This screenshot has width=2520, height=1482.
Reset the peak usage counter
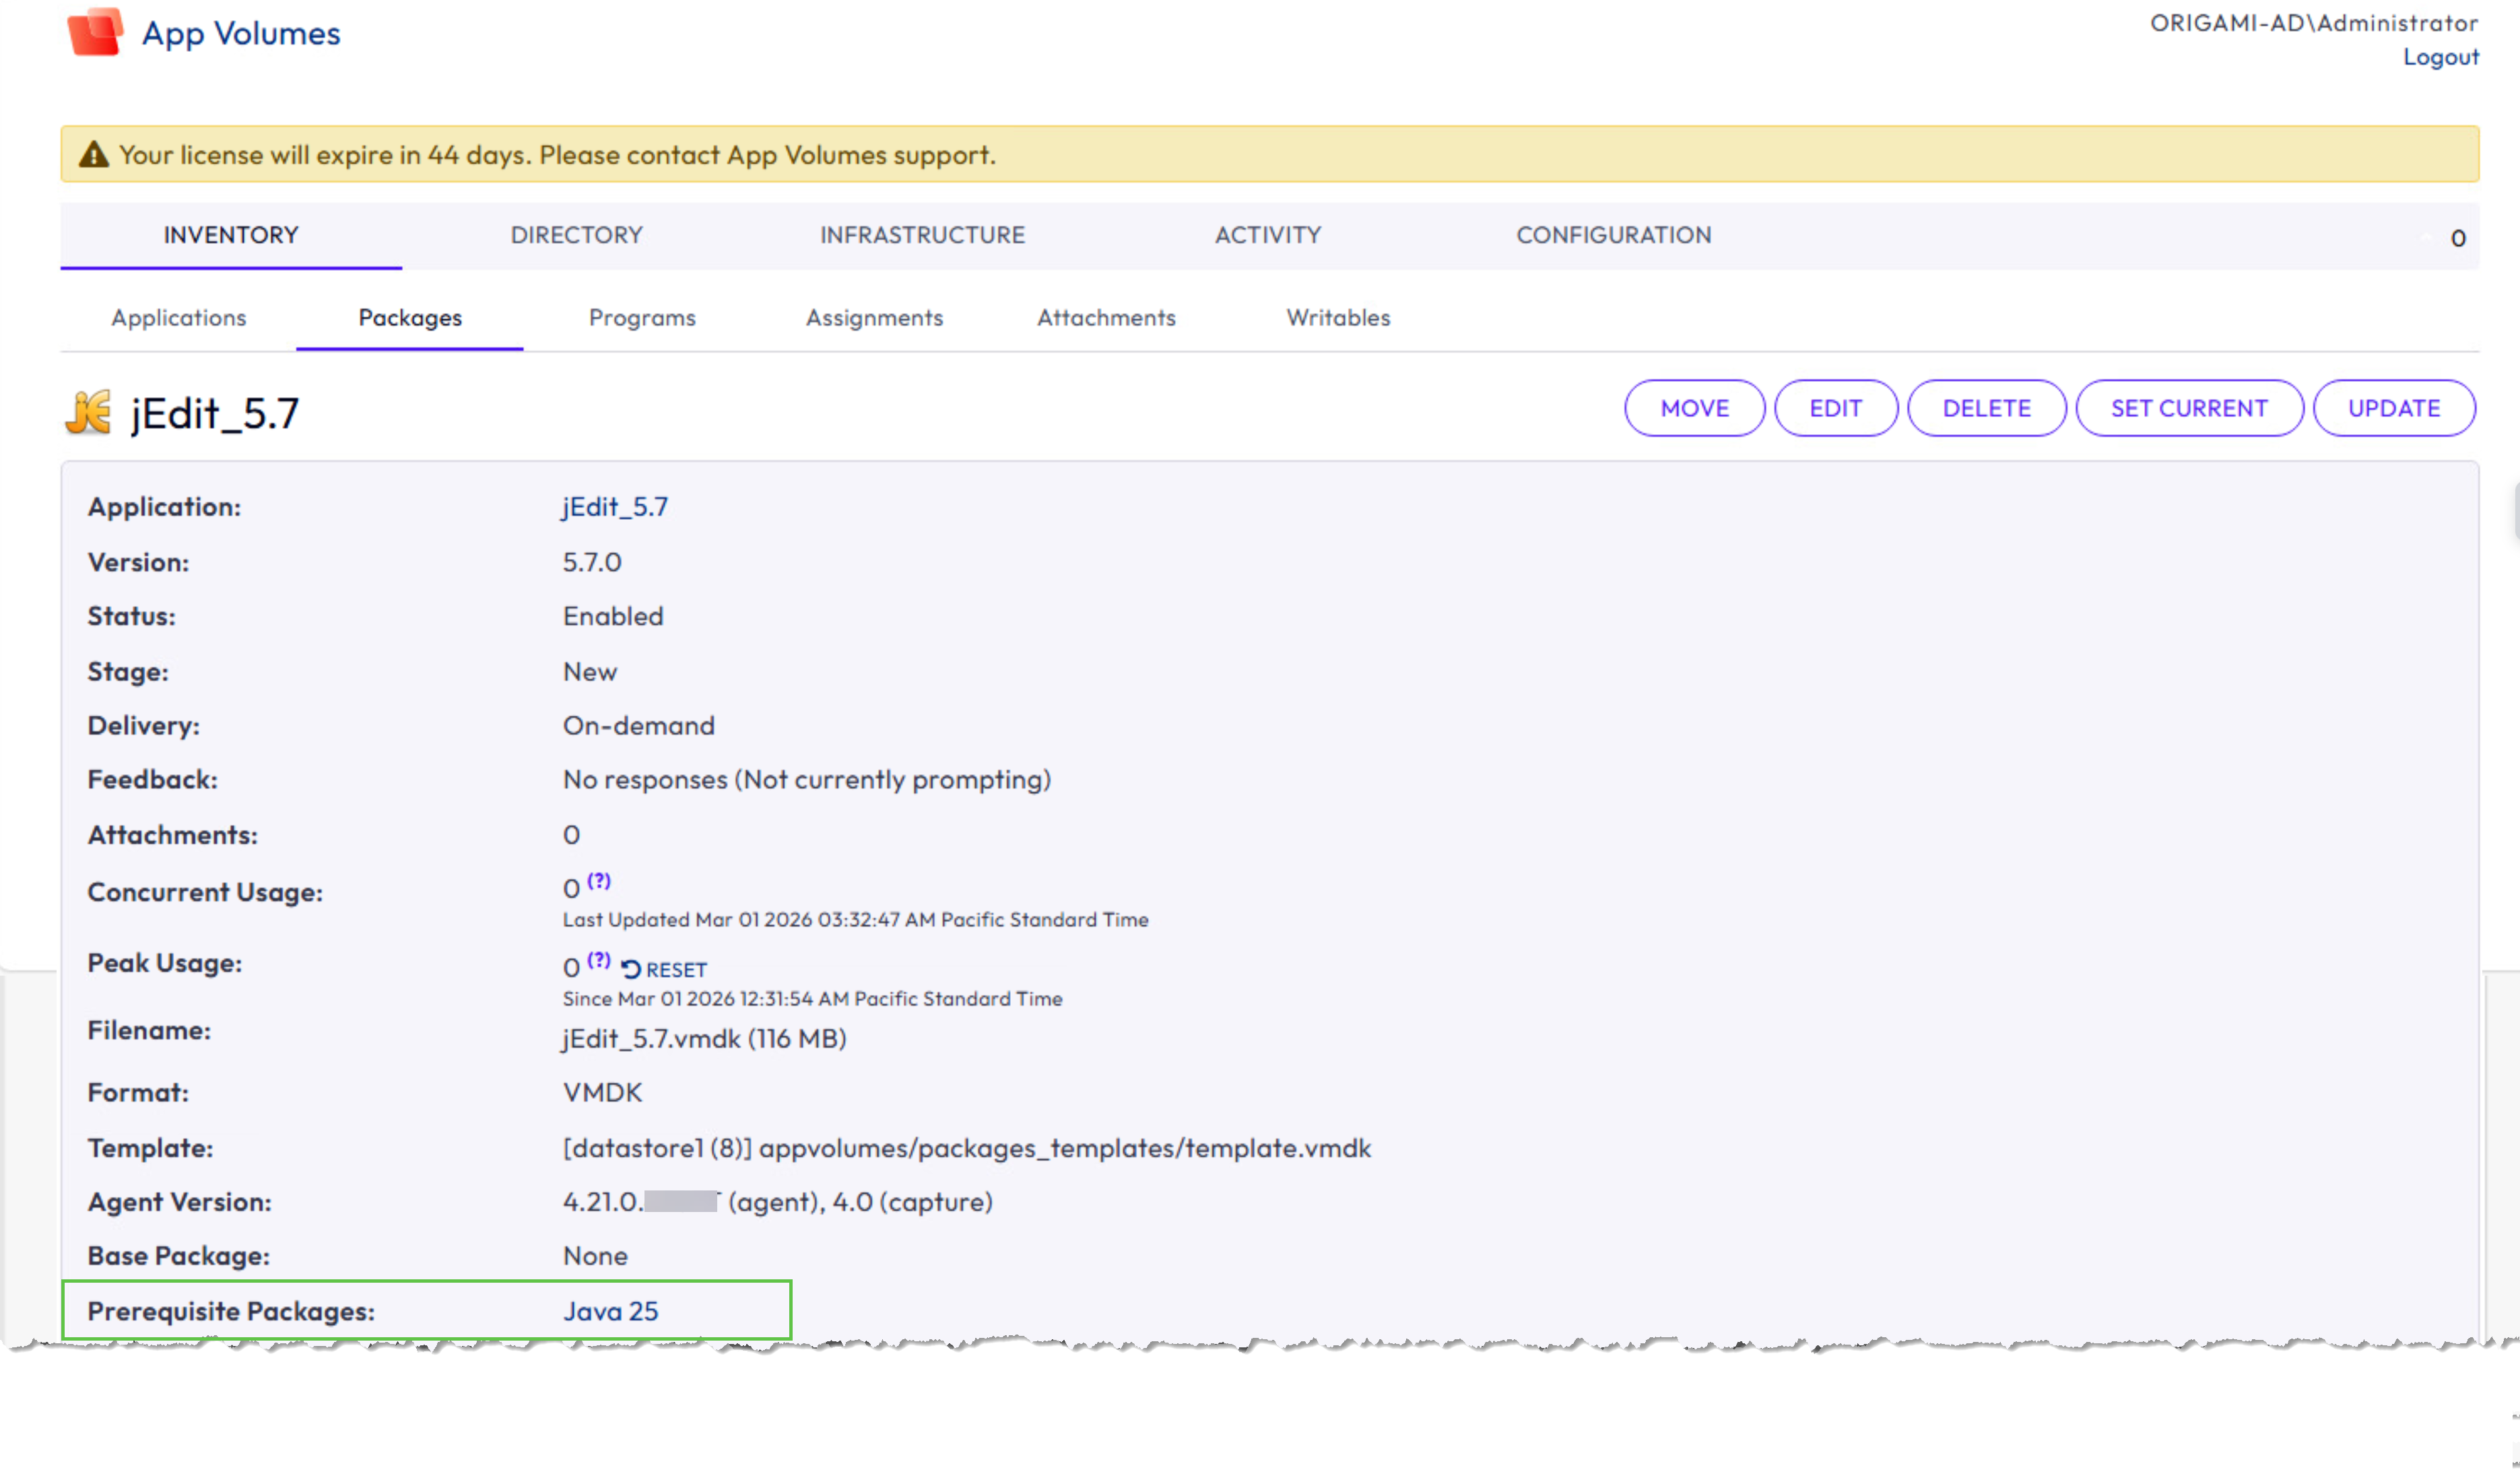664,969
